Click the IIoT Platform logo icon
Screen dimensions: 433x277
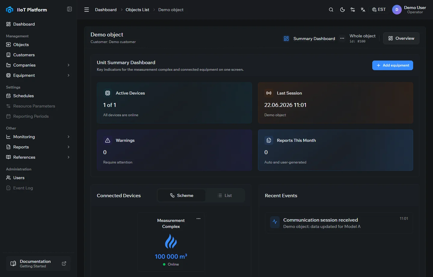click(x=10, y=10)
